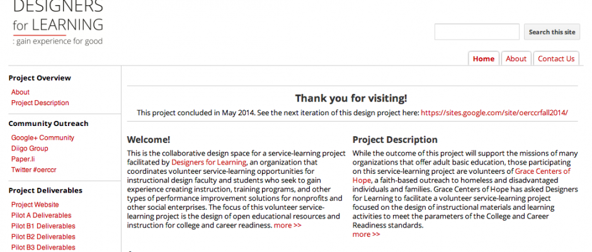
Task: Open About link in Project Overview sidebar
Action: (x=20, y=92)
